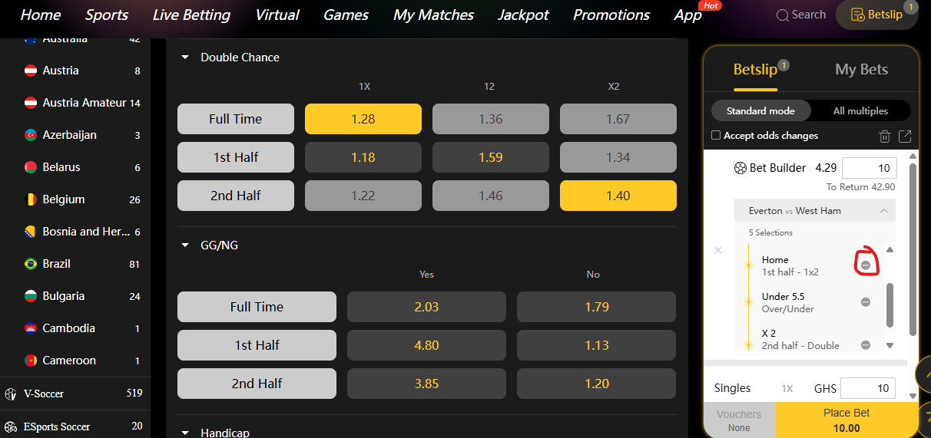Remove the X 2 2nd half selection
Viewport: 931px width, 438px height.
point(866,345)
